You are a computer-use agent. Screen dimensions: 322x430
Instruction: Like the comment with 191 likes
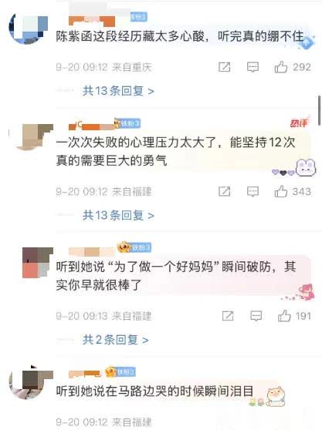pyautogui.click(x=284, y=316)
